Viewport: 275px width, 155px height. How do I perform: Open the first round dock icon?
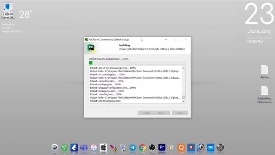[x=55, y=147]
